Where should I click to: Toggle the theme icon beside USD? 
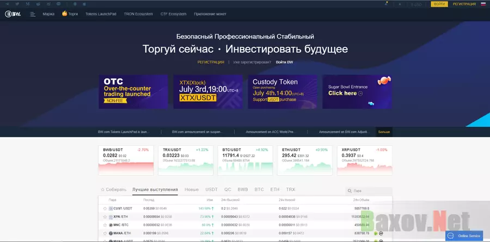[400, 4]
